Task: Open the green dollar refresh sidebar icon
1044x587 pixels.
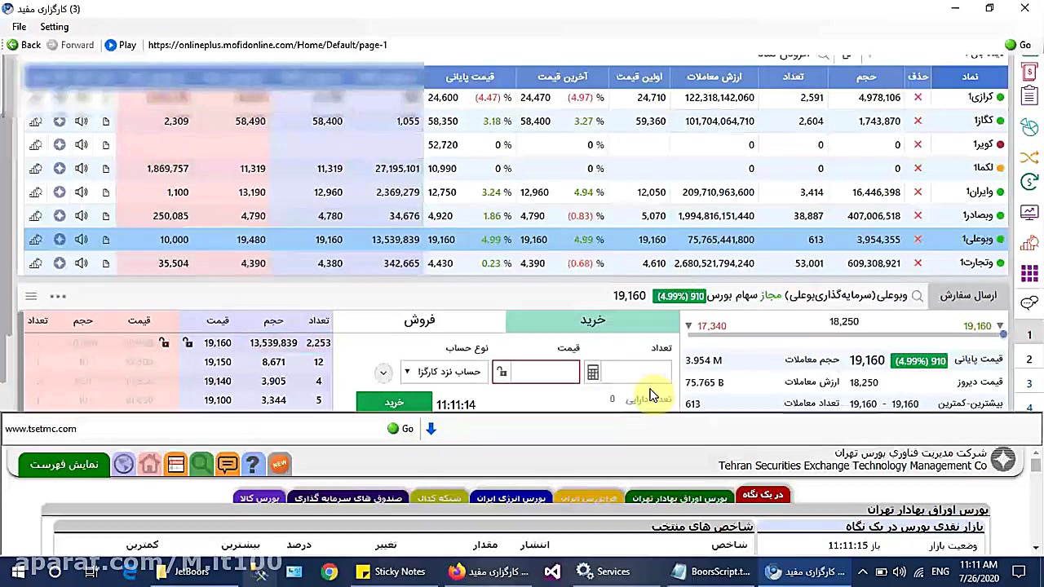Action: pos(1029,182)
